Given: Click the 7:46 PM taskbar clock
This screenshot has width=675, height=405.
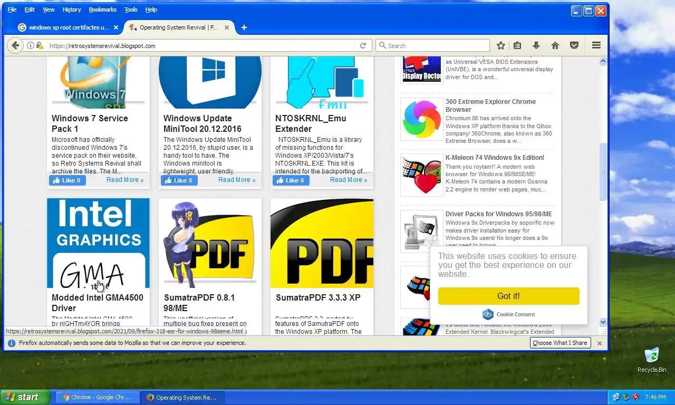Looking at the screenshot, I should [655, 397].
